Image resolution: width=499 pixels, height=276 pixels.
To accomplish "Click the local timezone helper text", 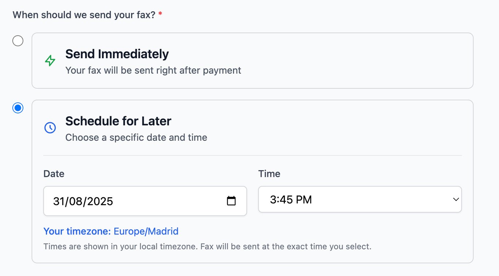I will 207,246.
